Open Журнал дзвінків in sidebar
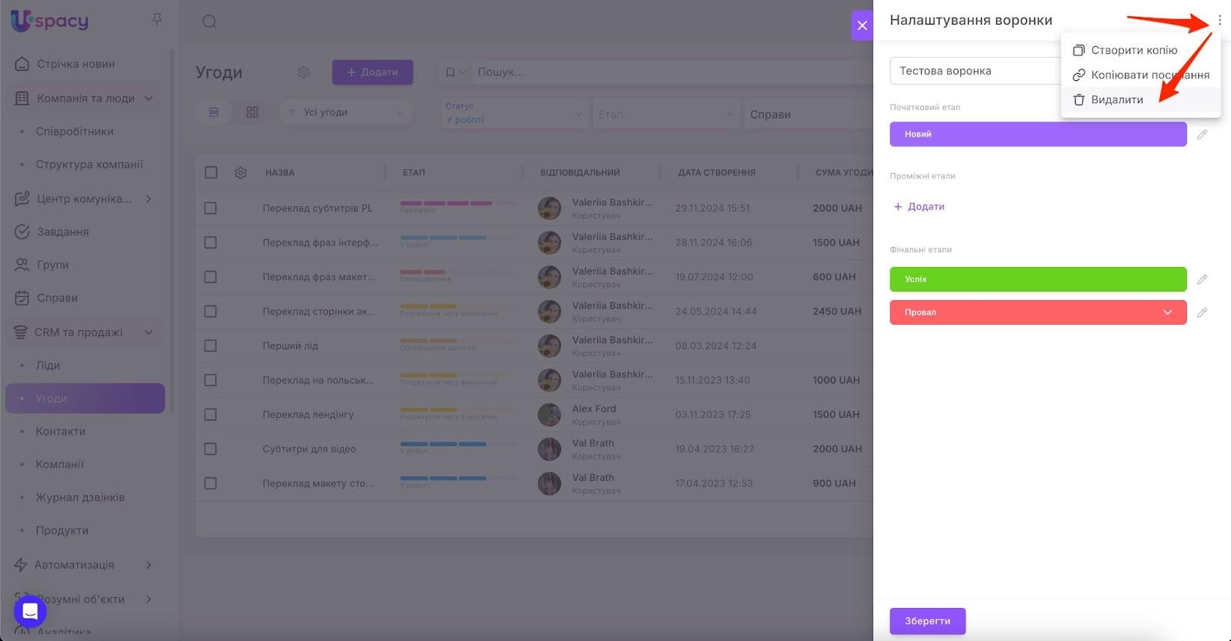This screenshot has height=641, width=1231. click(80, 498)
